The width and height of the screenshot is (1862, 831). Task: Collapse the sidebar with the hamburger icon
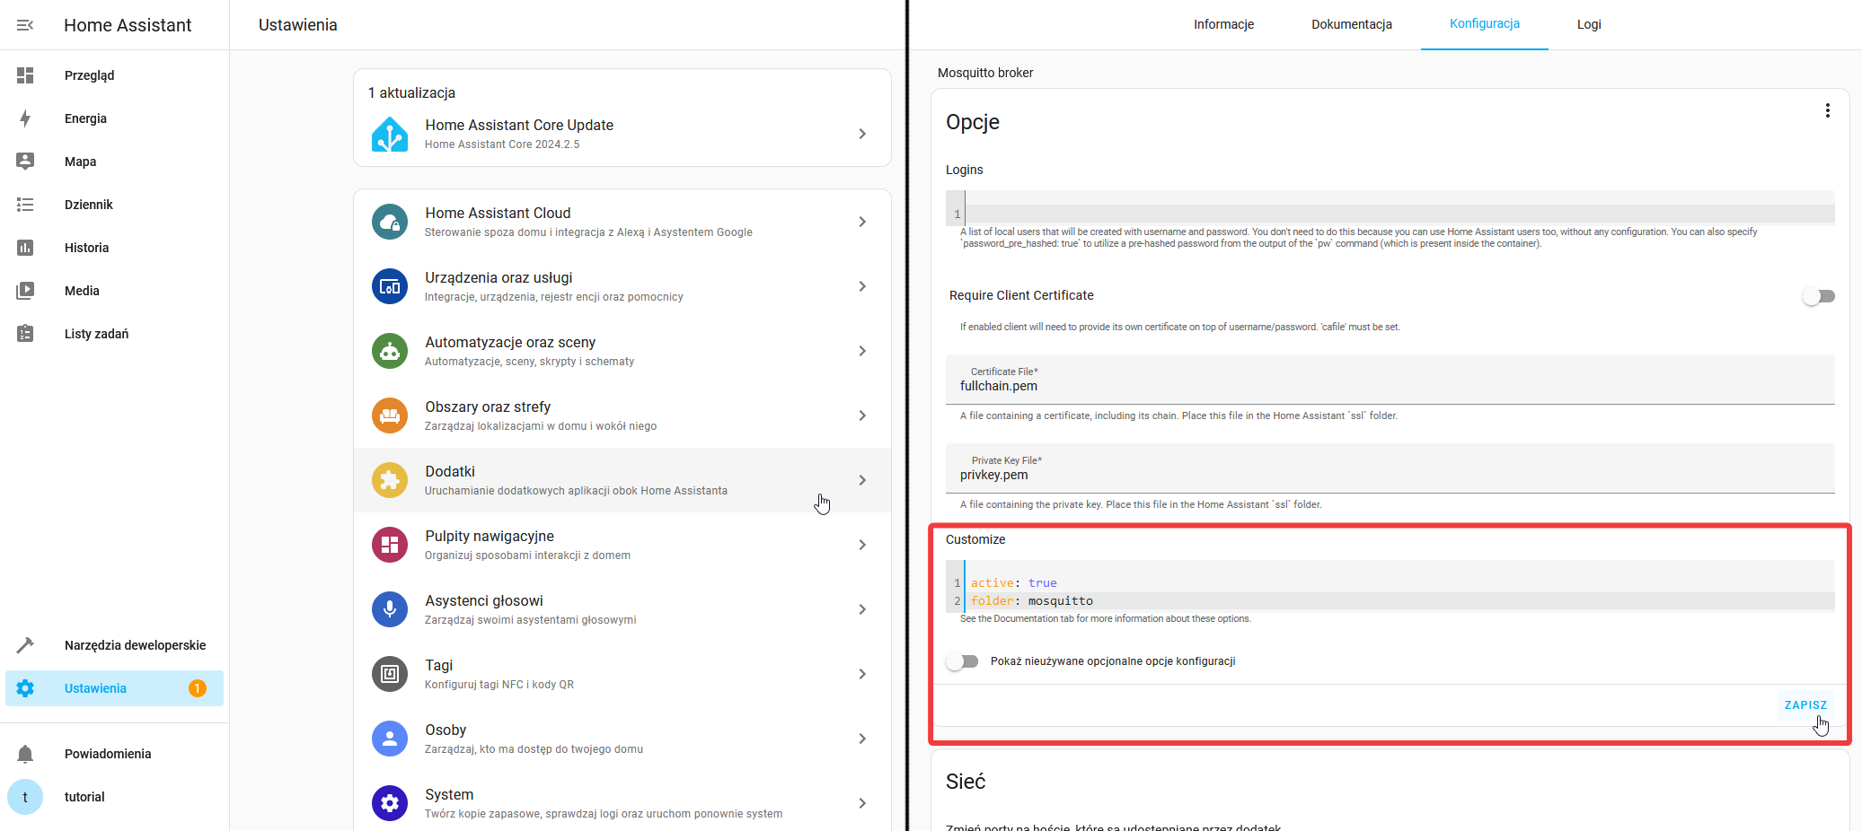tap(25, 25)
